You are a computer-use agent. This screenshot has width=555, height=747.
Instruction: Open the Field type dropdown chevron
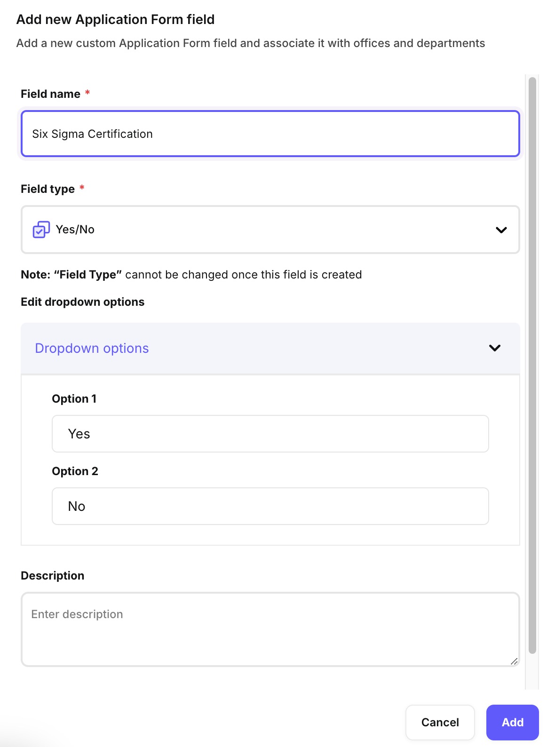click(x=501, y=230)
